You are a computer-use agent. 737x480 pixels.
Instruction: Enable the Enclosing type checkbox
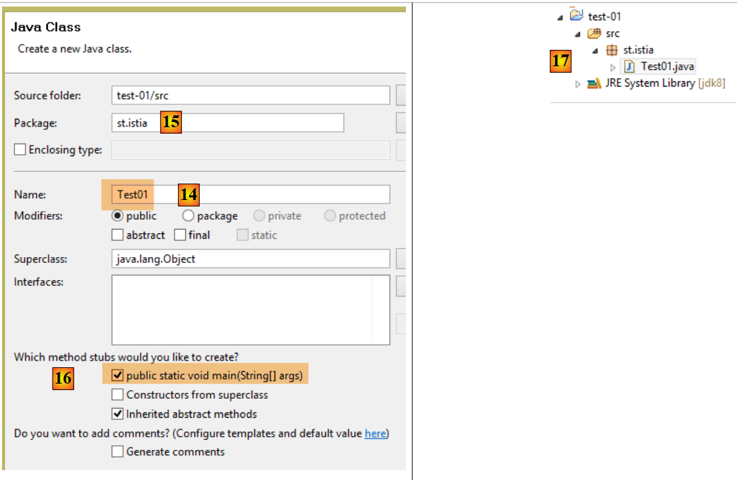pos(20,150)
